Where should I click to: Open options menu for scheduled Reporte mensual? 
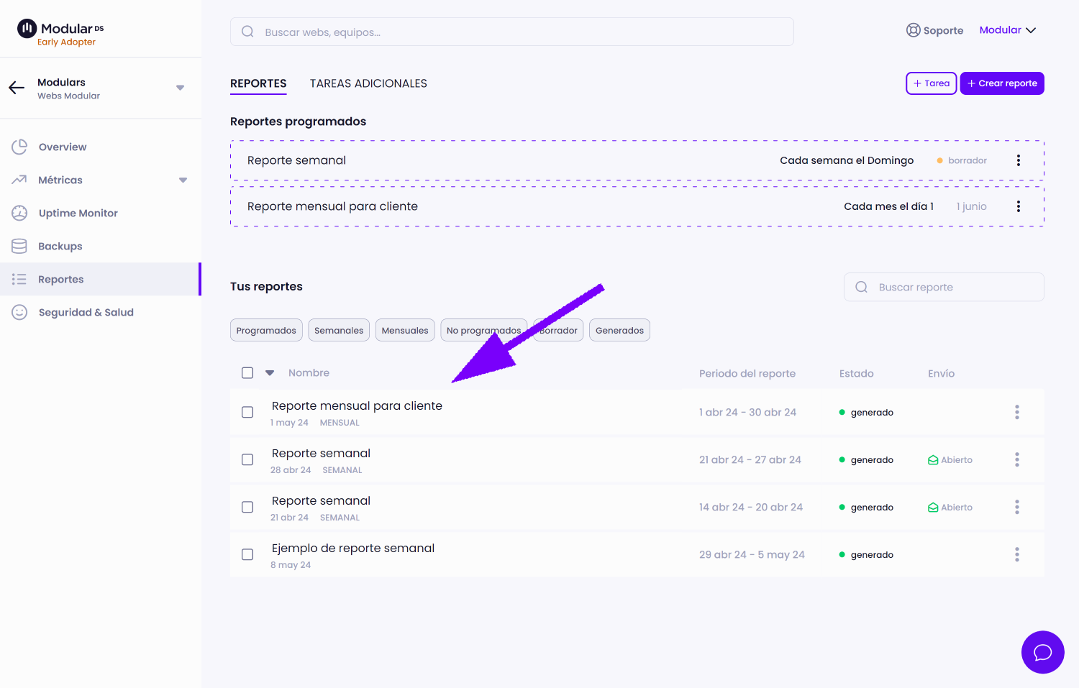1019,206
